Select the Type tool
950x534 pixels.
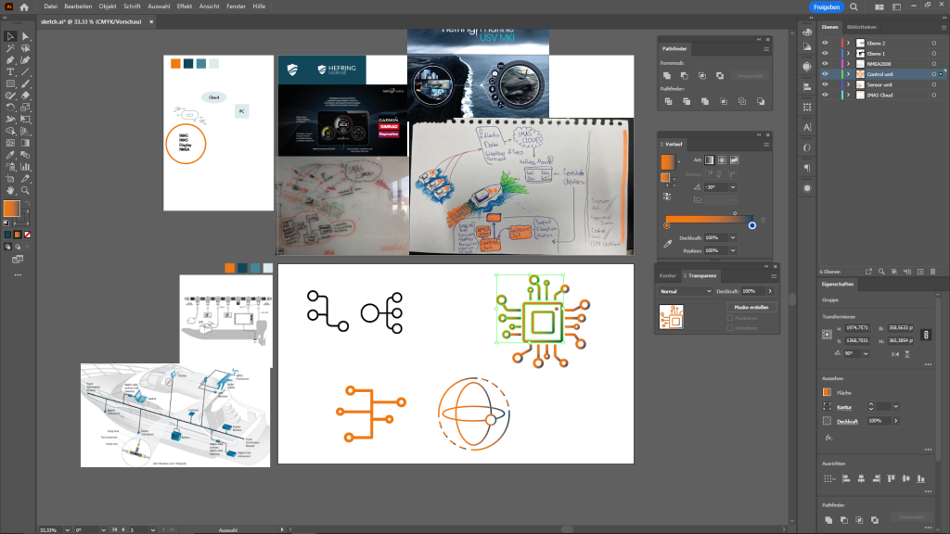point(10,71)
